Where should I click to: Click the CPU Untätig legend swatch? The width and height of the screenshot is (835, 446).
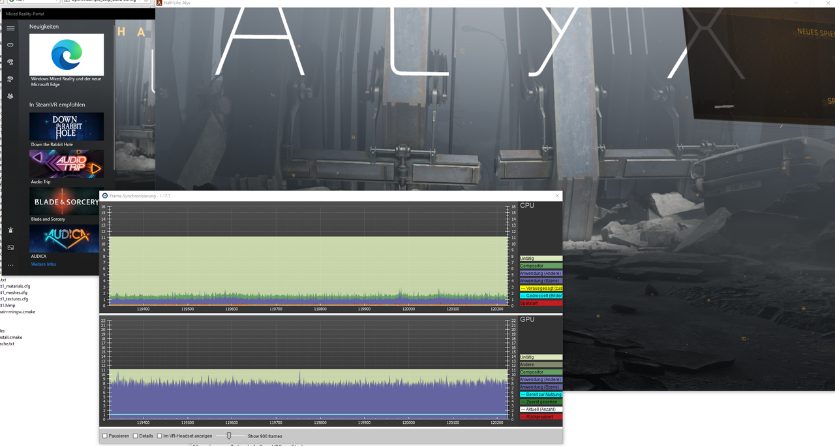pos(541,259)
